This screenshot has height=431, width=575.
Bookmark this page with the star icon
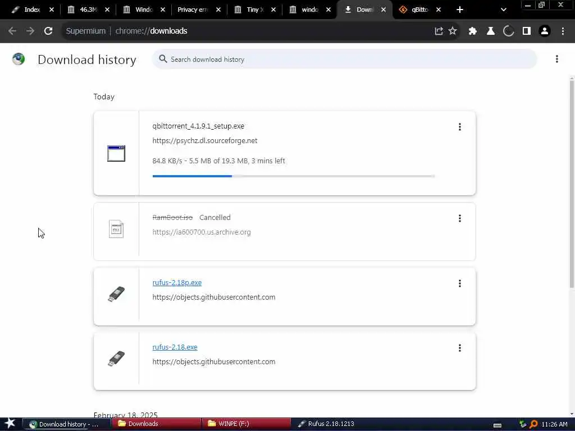[x=453, y=31]
